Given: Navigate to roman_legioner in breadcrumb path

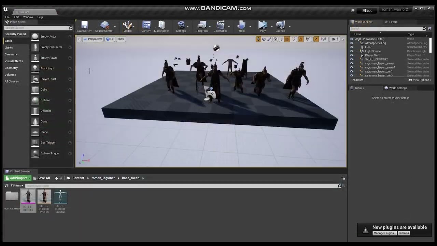Looking at the screenshot, I should click(x=103, y=178).
